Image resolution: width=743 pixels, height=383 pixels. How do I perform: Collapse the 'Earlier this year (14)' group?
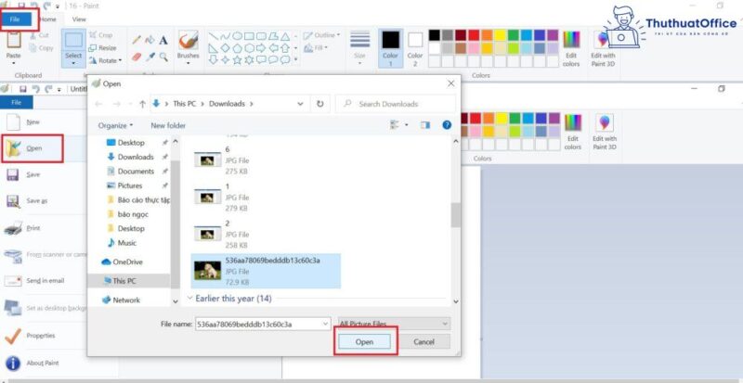pyautogui.click(x=191, y=299)
